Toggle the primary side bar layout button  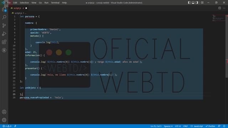(x=189, y=2)
